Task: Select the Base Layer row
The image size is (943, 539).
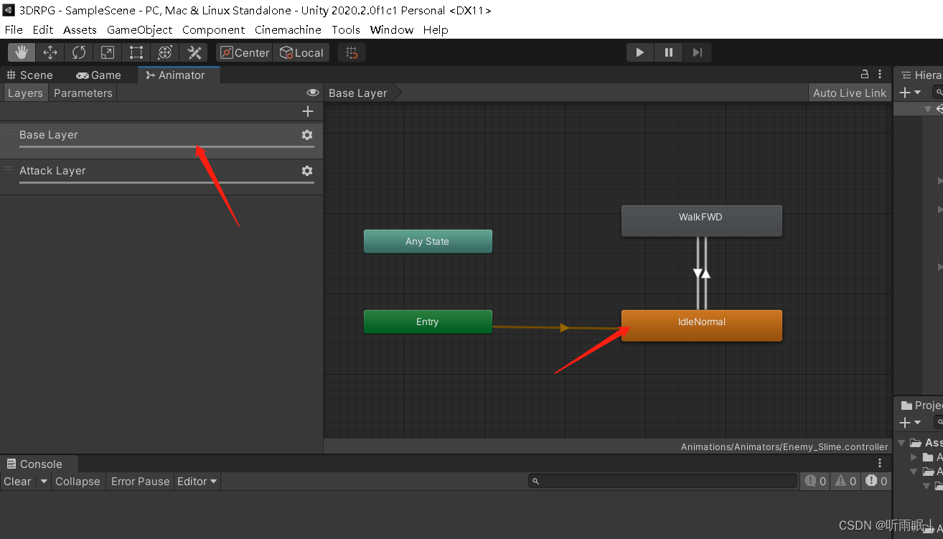Action: 161,141
